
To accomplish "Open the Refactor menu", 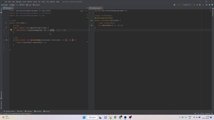I will coord(30,2).
